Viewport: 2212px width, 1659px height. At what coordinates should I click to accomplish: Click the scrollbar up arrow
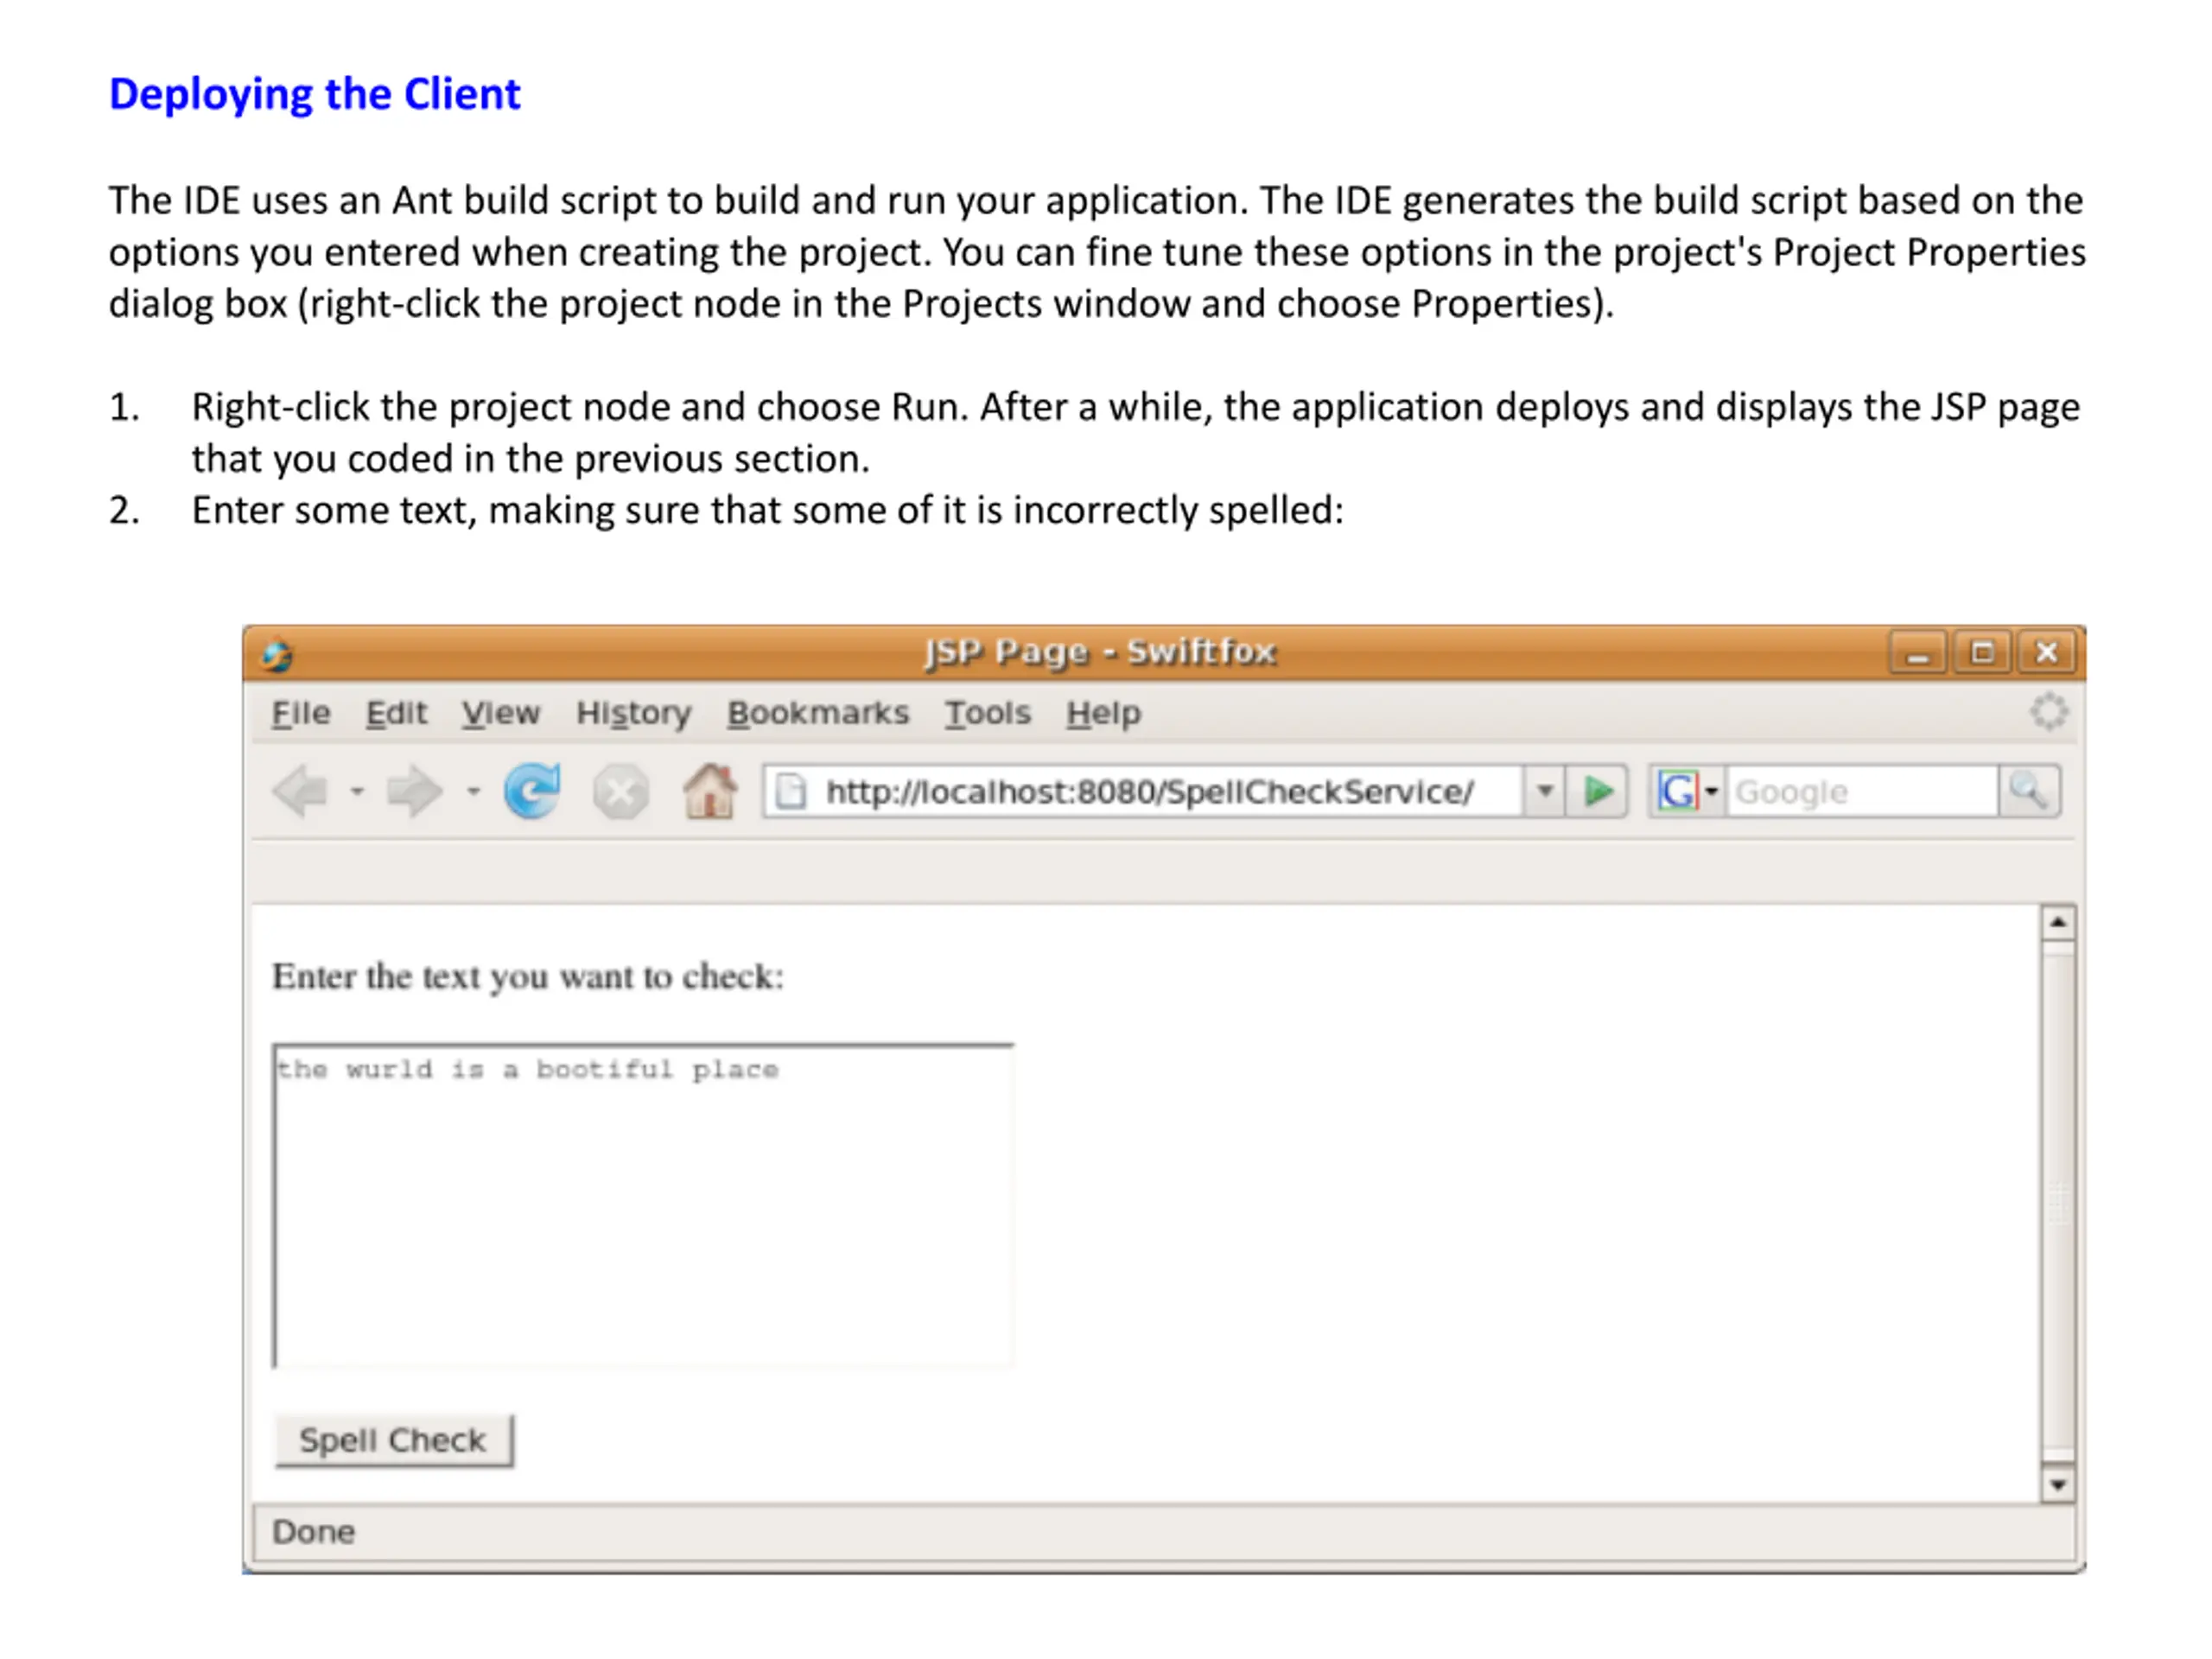pos(2058,922)
